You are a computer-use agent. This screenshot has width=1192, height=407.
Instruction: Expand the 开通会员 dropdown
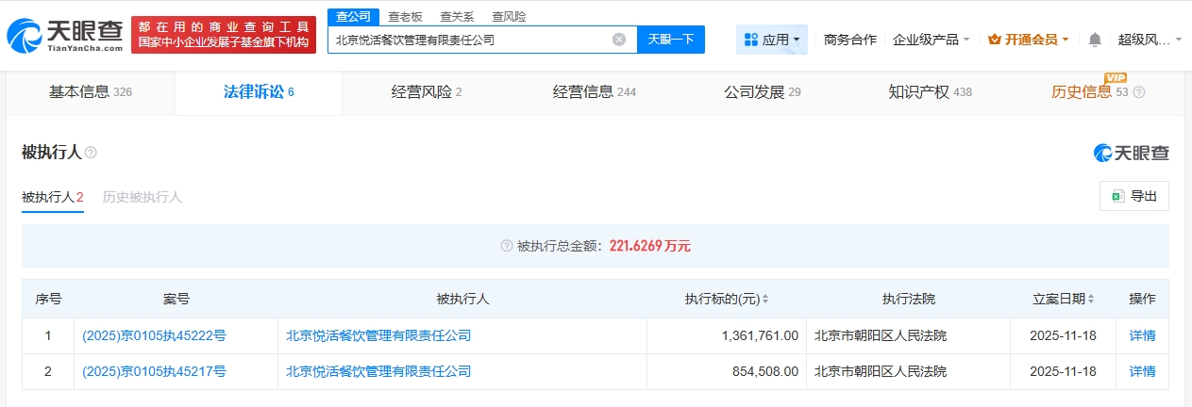coord(1029,40)
